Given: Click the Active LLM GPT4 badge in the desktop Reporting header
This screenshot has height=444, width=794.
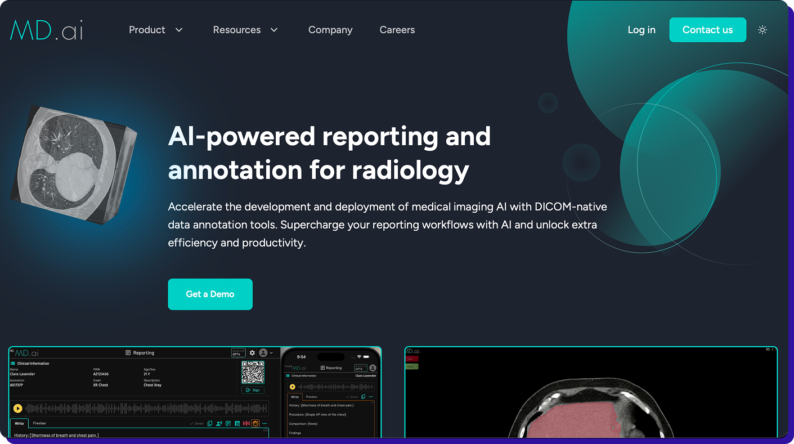Looking at the screenshot, I should pos(239,353).
